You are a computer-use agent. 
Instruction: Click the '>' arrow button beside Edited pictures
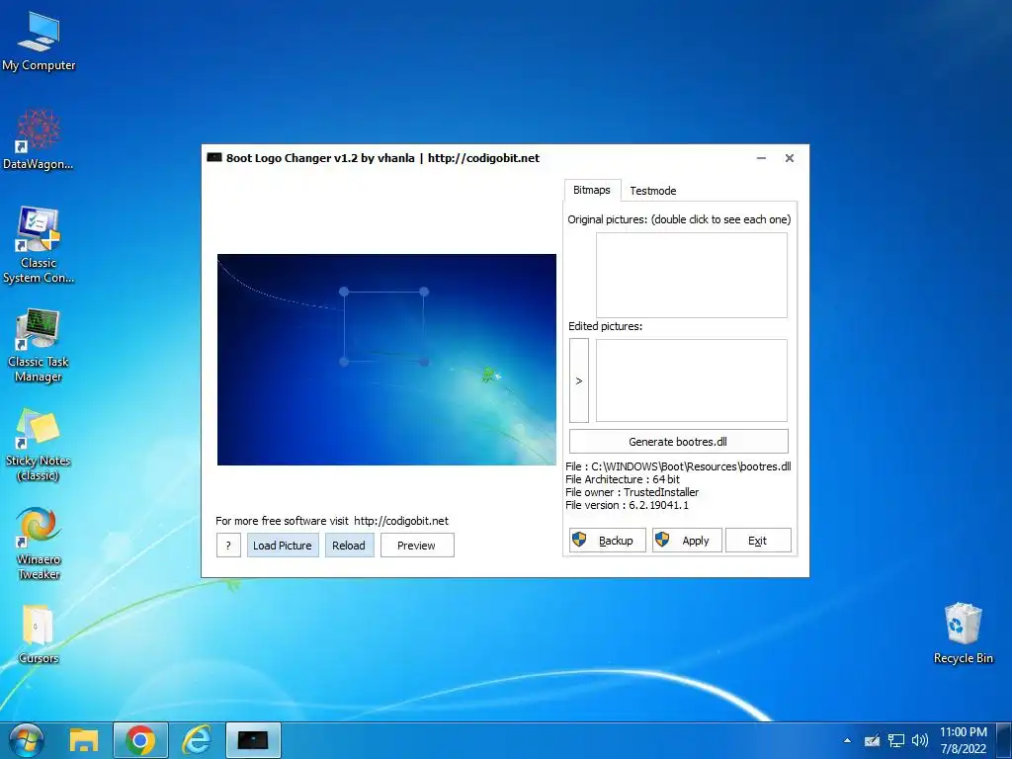[579, 380]
